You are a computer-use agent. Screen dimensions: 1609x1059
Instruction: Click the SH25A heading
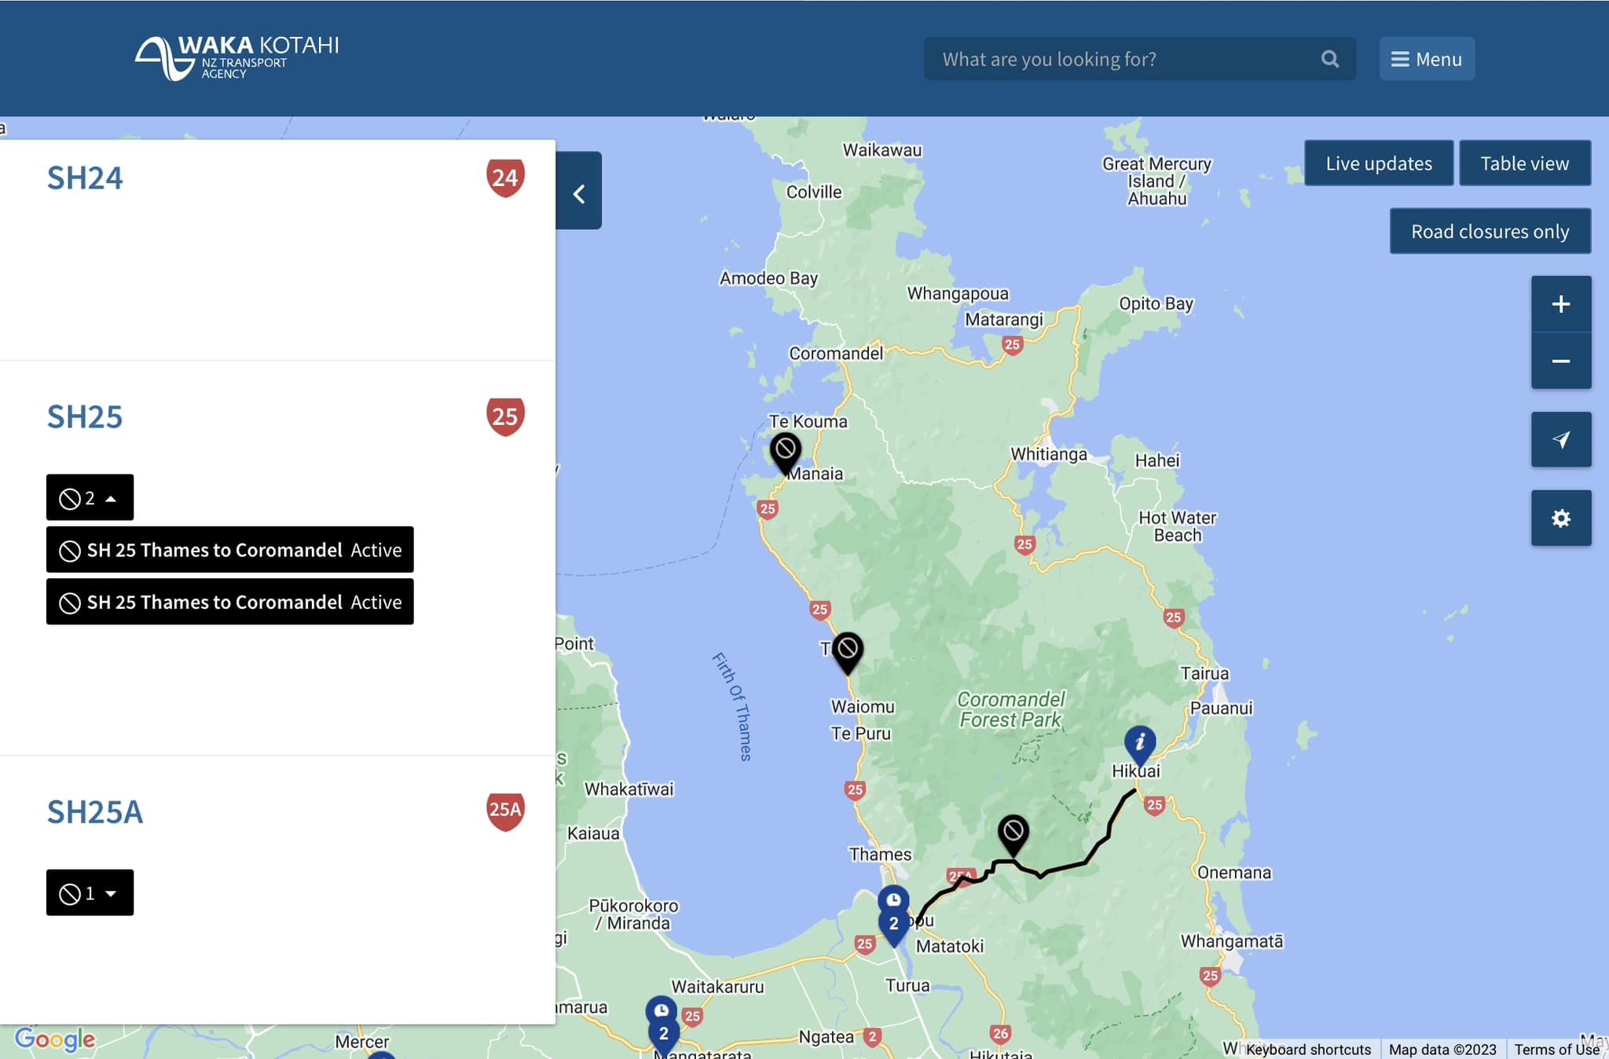(95, 812)
